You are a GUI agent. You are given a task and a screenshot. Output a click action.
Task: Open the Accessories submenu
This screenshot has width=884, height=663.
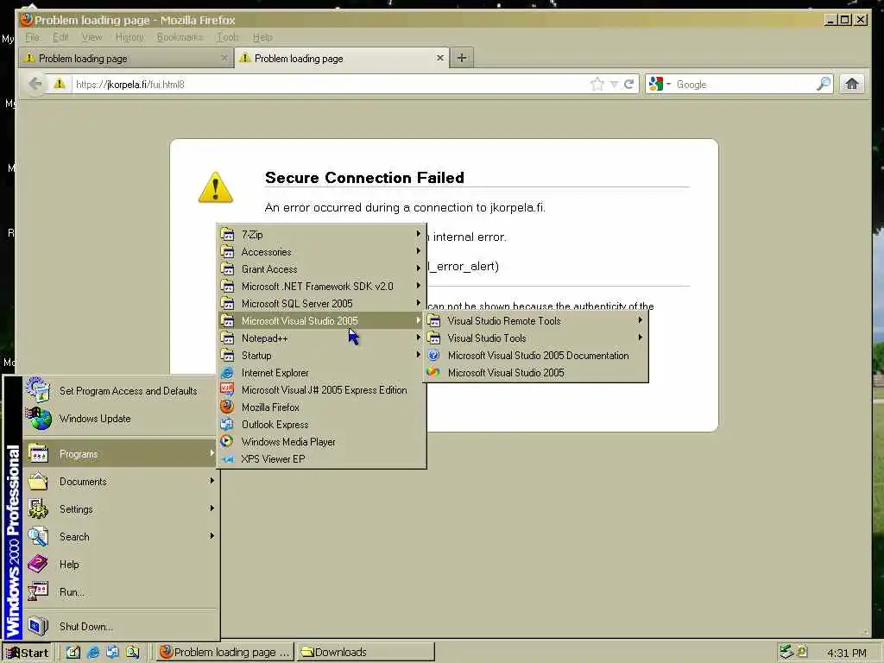321,252
